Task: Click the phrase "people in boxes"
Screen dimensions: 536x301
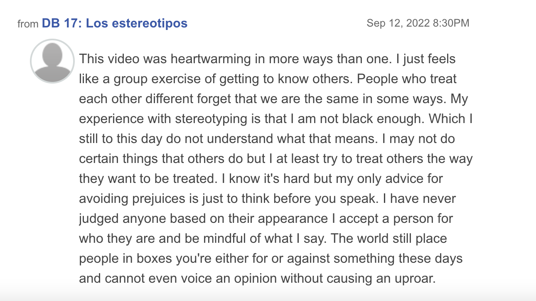Action: click(x=125, y=259)
